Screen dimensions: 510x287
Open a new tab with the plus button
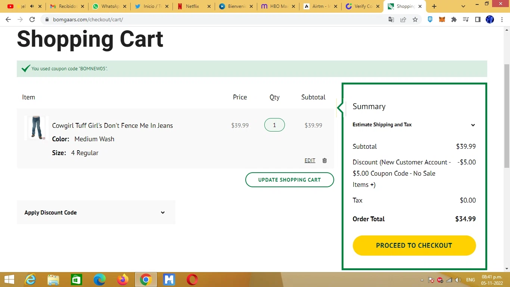coord(434,6)
